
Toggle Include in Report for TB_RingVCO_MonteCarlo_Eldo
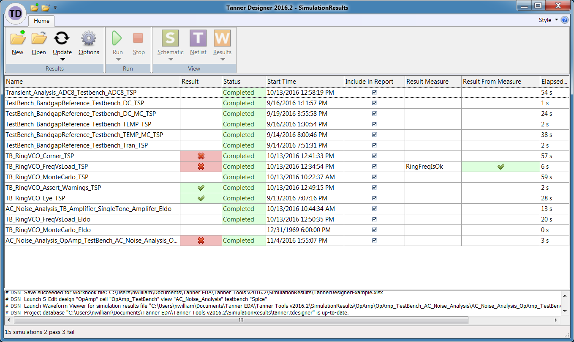[x=374, y=230]
